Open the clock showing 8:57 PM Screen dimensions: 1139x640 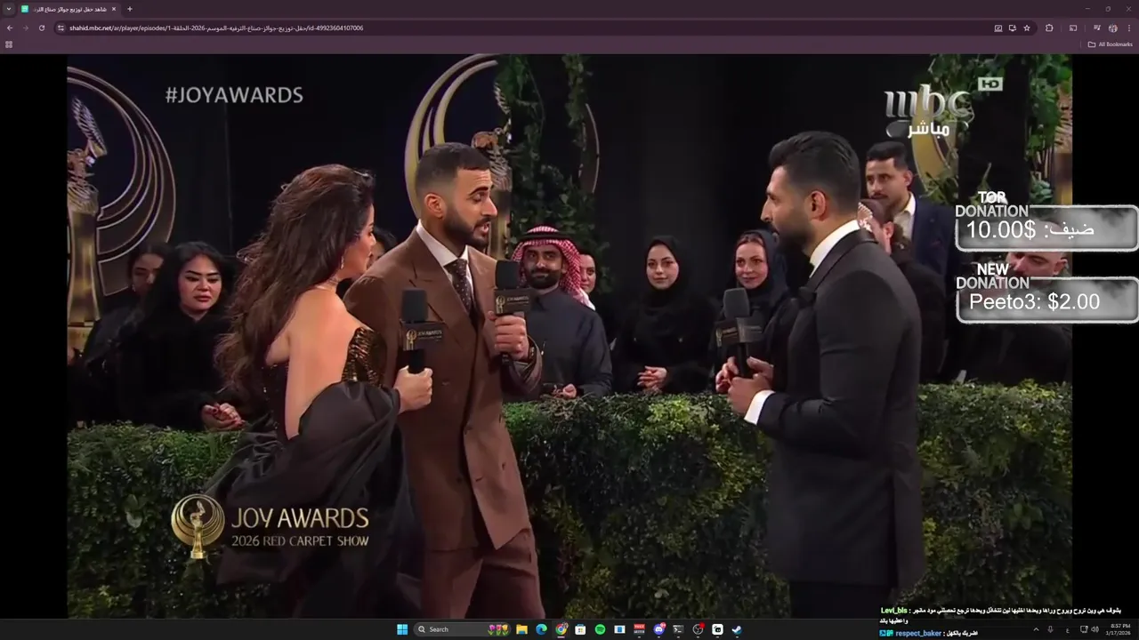click(x=1119, y=629)
